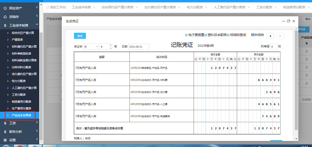Click the 期末结转 text
Screen dimensions: 312x147
[257, 35]
